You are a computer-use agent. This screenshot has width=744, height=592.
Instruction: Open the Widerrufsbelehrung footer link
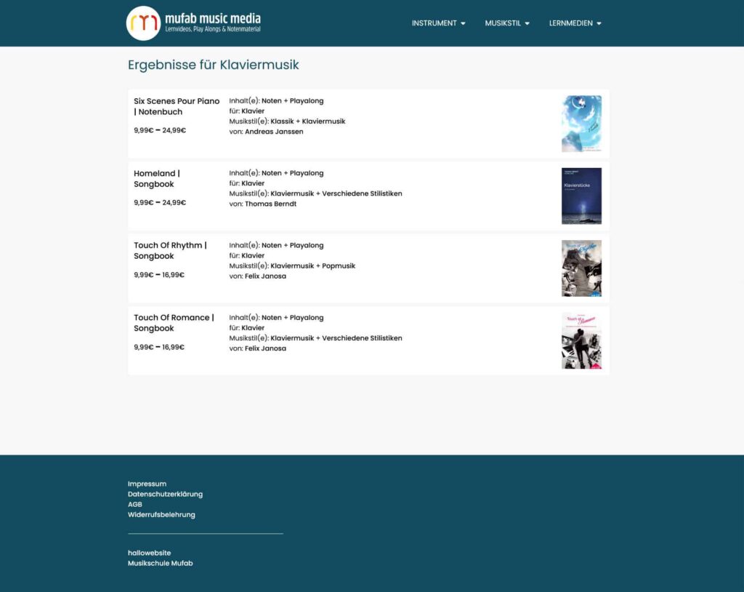(161, 514)
